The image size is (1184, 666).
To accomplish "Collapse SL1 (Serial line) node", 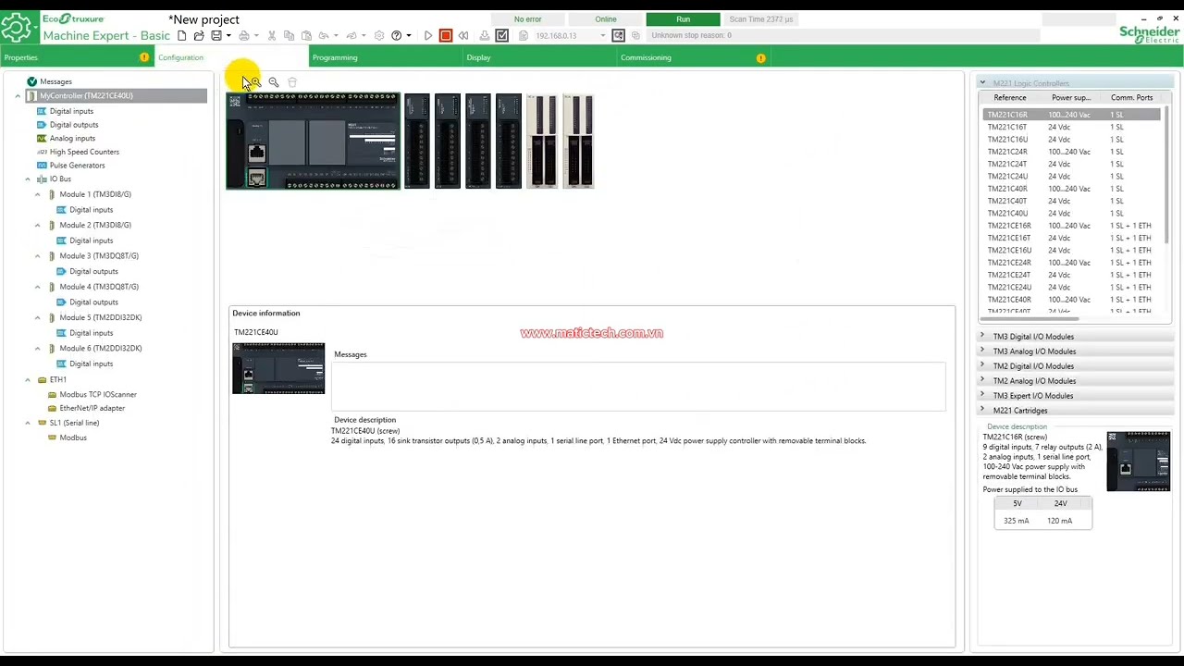I will (28, 423).
